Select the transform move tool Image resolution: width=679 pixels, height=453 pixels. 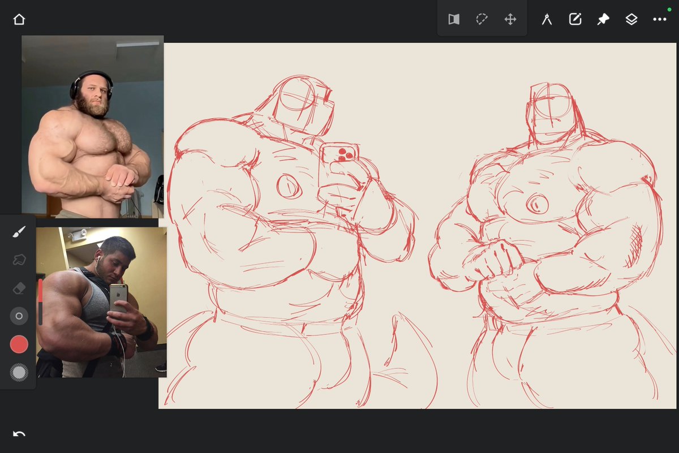click(x=510, y=20)
